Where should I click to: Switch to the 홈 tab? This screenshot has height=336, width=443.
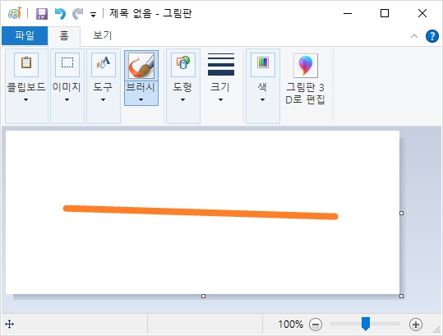(64, 35)
